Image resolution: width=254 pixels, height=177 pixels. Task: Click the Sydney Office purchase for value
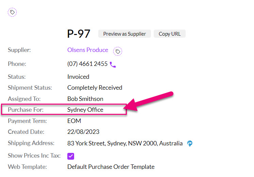point(85,110)
